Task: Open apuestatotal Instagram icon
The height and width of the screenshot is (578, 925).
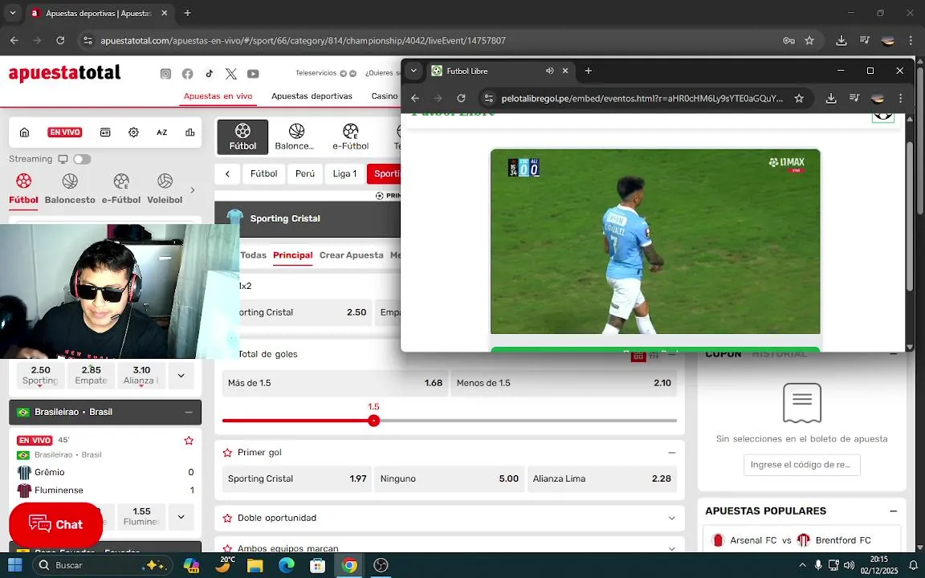Action: pos(165,74)
